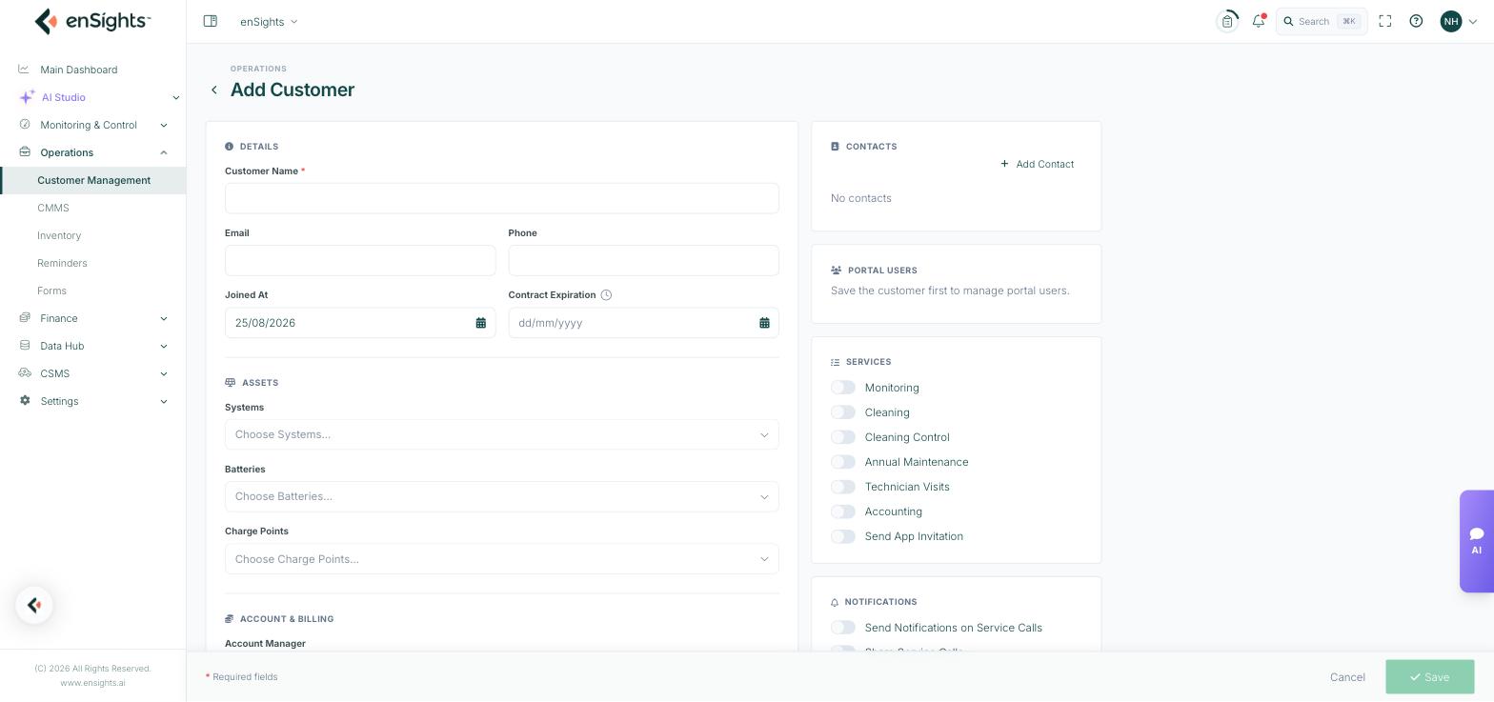Open the Choose Charge Points dropdown
This screenshot has width=1494, height=702.
pos(502,559)
